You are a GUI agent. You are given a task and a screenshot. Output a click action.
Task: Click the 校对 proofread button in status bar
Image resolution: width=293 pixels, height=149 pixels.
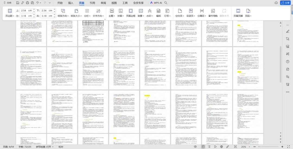[x=61, y=147]
